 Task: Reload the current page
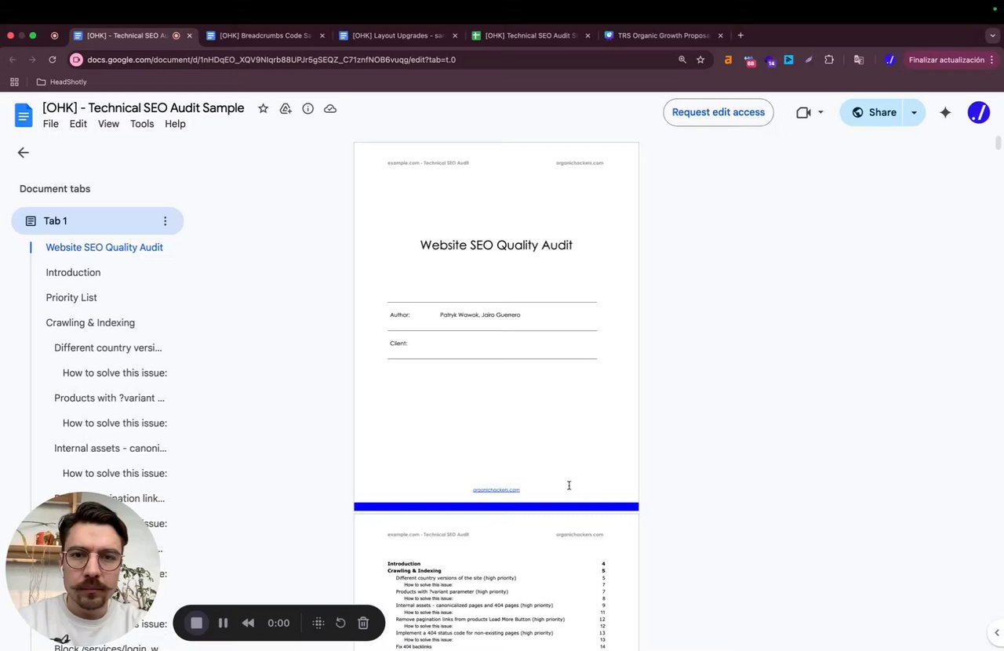tap(53, 60)
